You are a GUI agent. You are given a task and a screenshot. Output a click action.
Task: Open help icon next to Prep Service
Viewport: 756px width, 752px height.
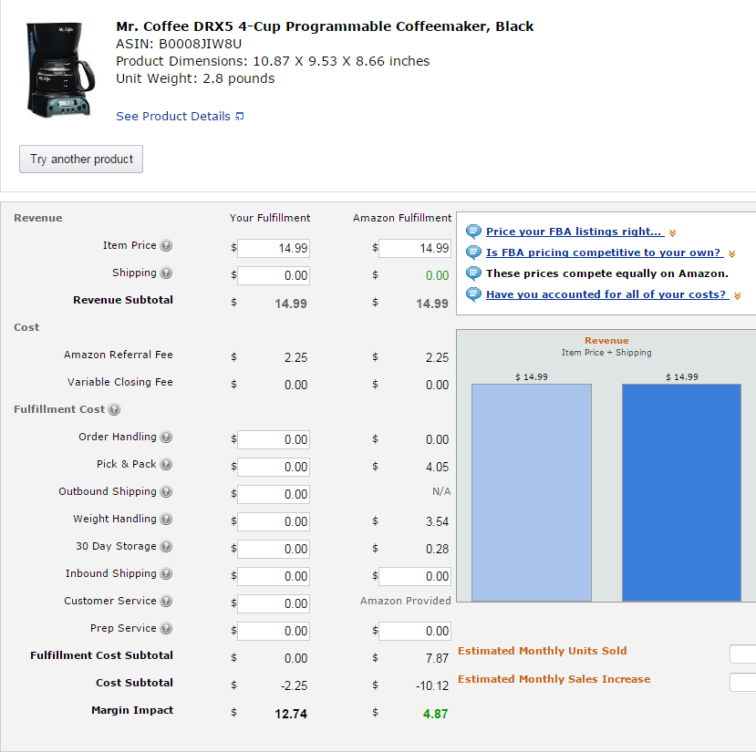(x=166, y=628)
